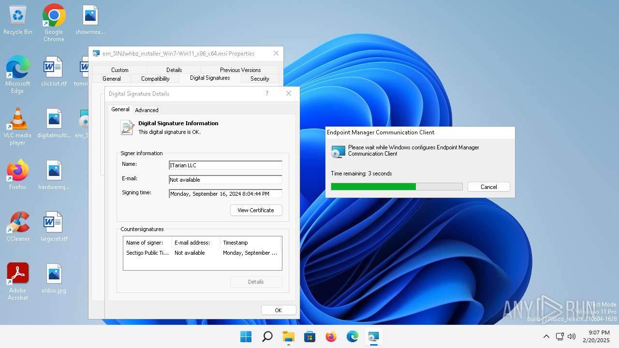
Task: Select the Digital Signatures tab
Action: click(210, 78)
